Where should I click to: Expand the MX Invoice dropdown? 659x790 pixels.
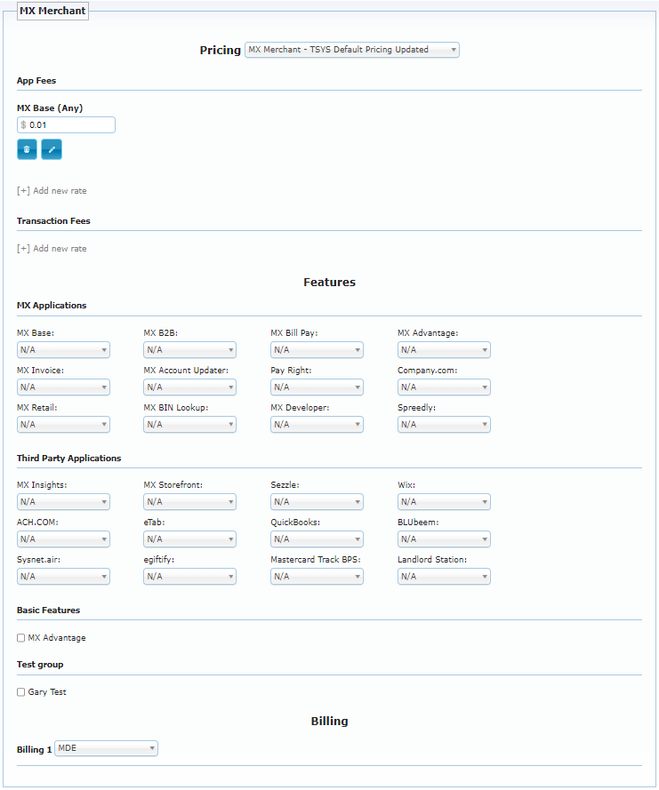(63, 387)
